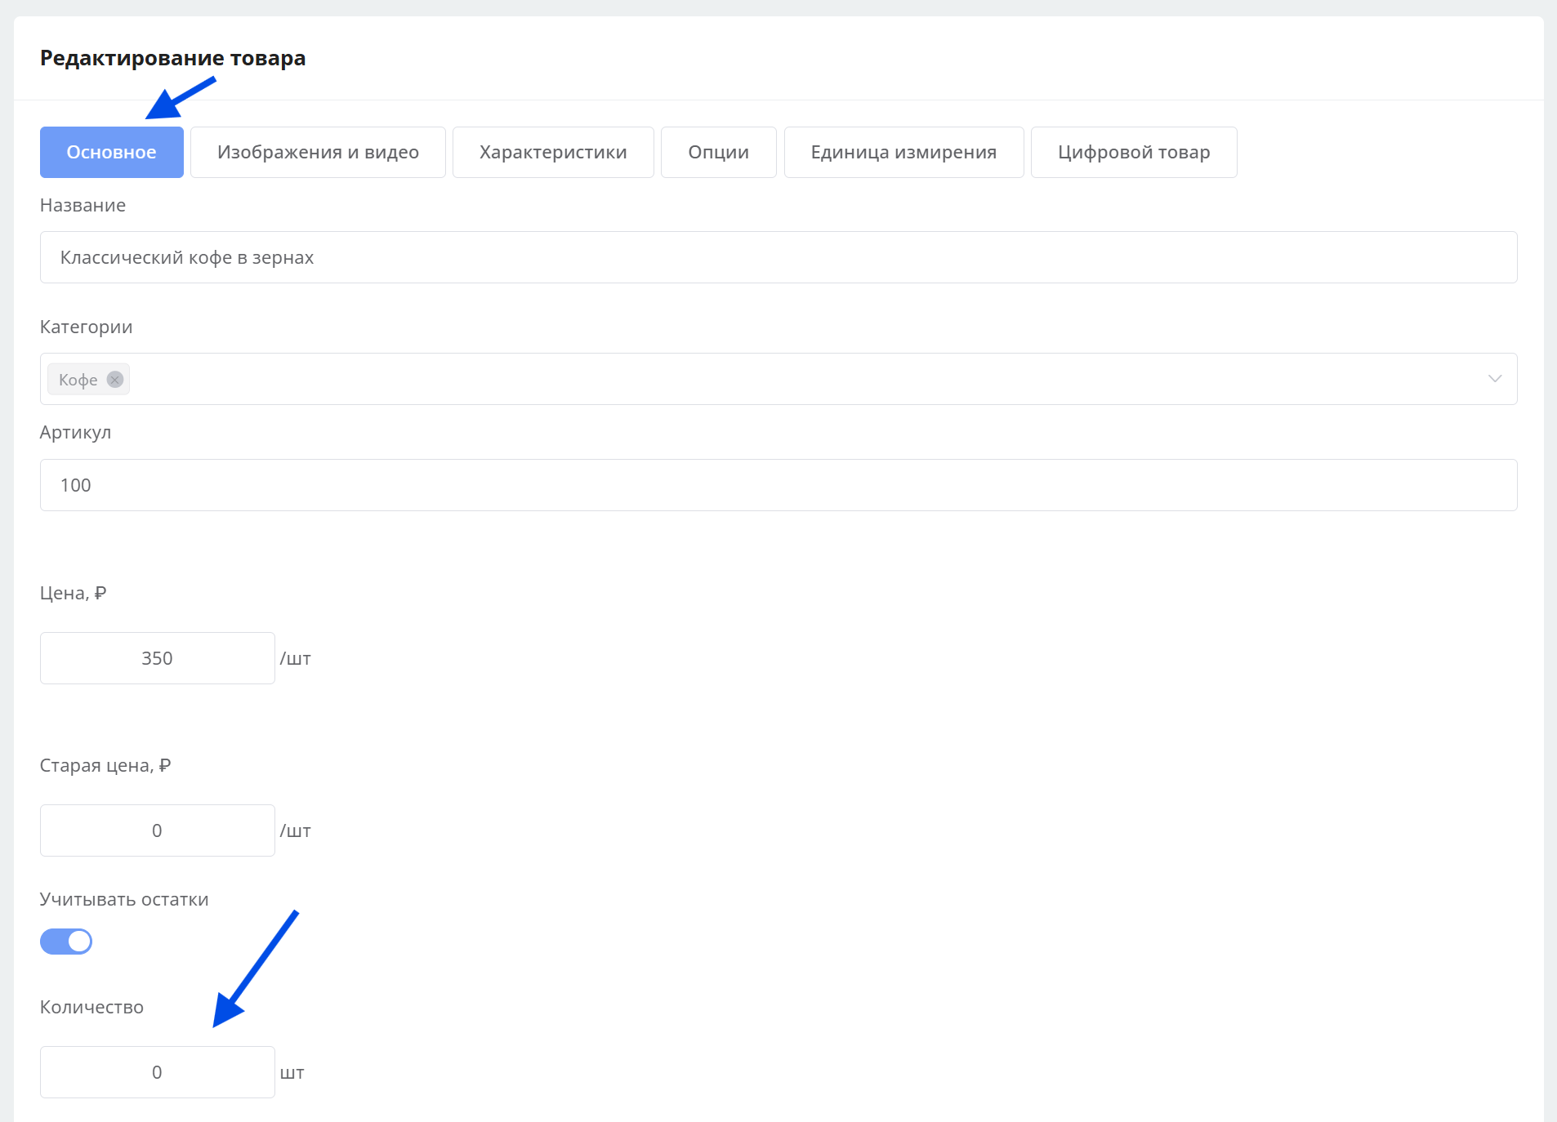Click the Старая цена input field
The height and width of the screenshot is (1122, 1557).
pyautogui.click(x=157, y=830)
